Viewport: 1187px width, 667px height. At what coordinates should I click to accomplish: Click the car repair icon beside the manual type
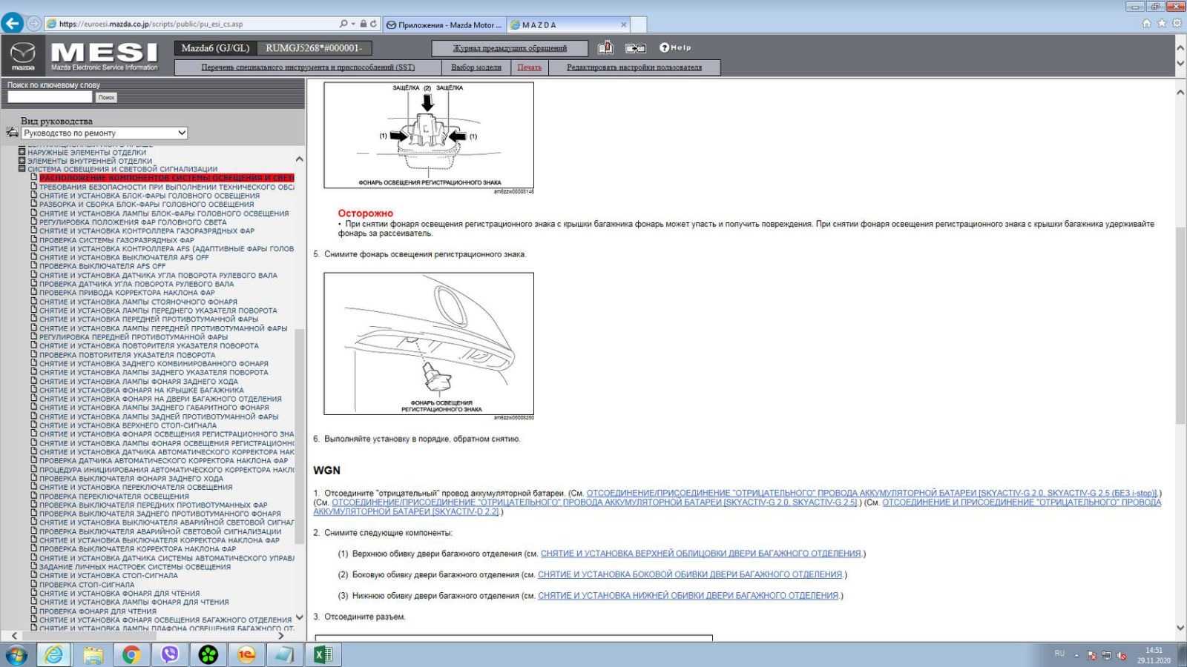12,133
